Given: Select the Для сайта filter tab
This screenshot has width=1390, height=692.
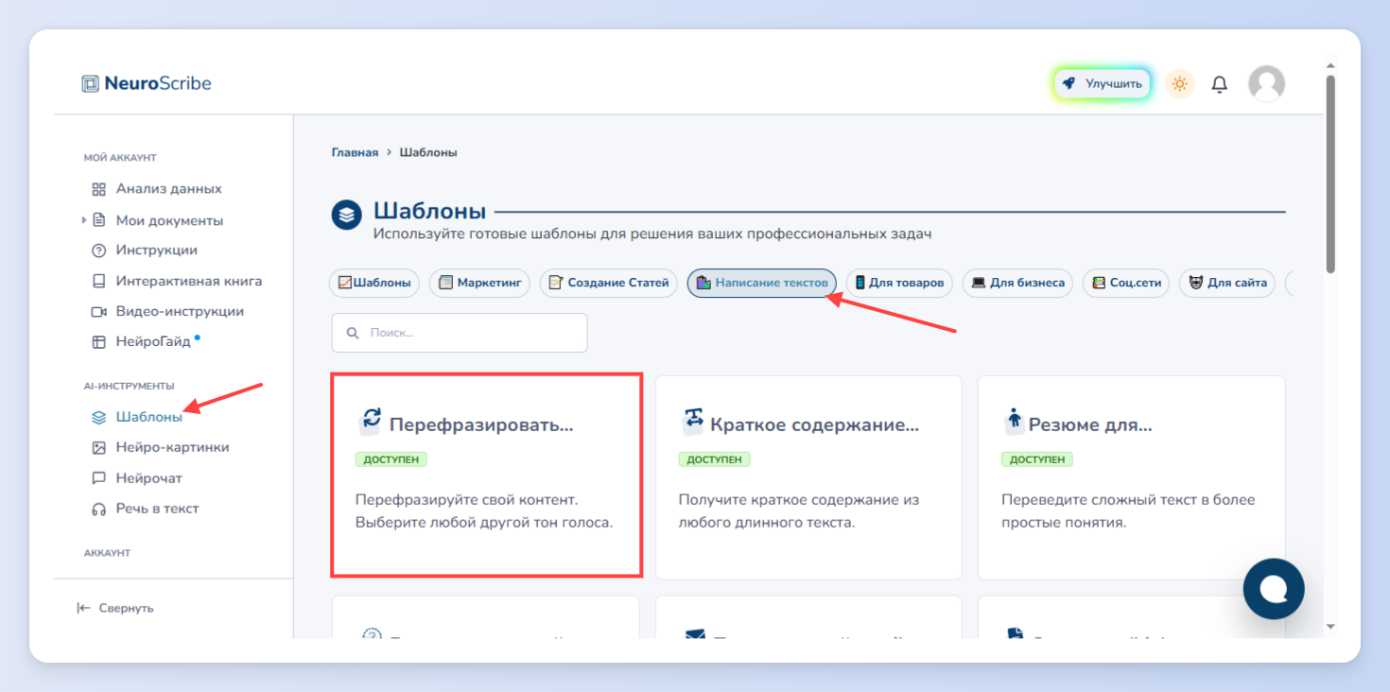Looking at the screenshot, I should 1227,283.
